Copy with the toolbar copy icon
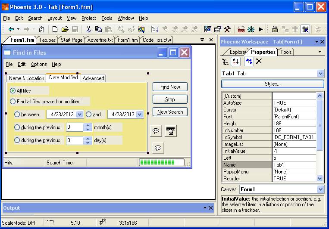 click(x=98, y=29)
